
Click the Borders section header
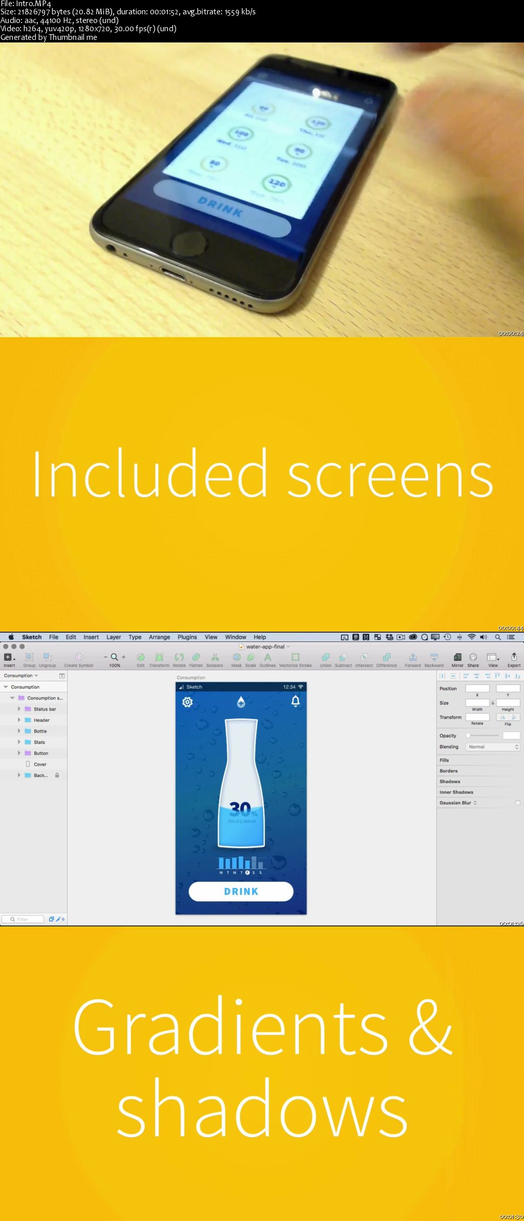click(x=449, y=771)
